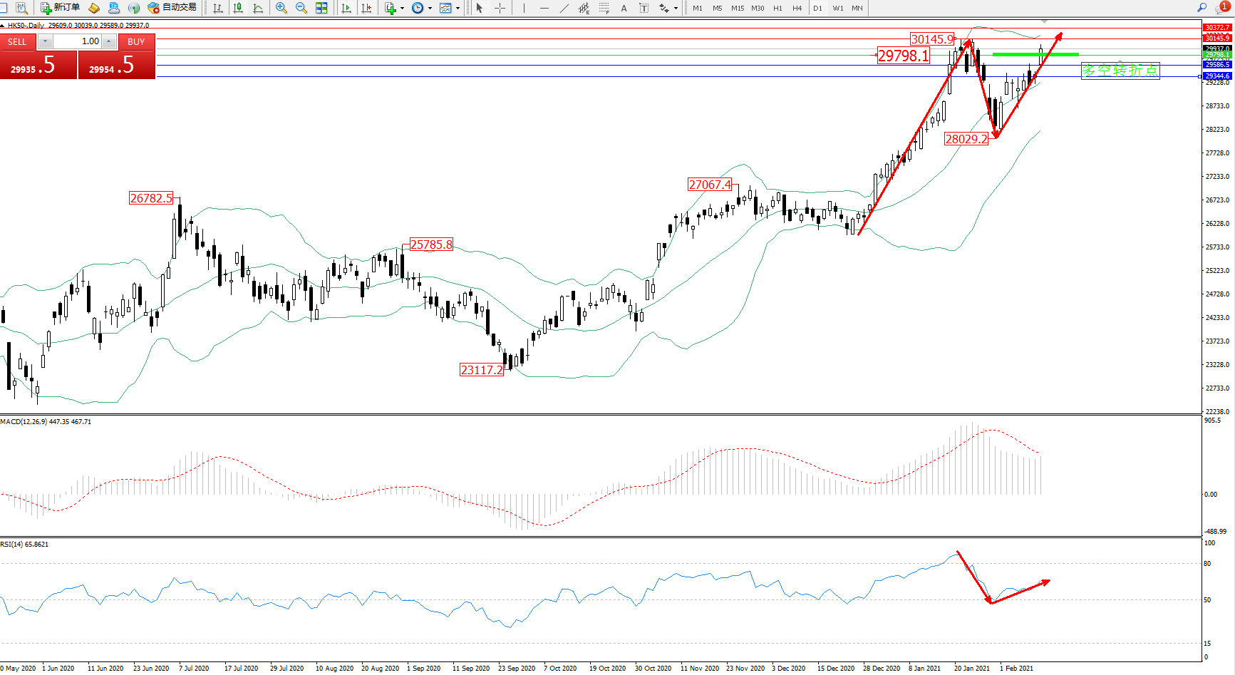Toggle the chart shift button

pos(366,8)
